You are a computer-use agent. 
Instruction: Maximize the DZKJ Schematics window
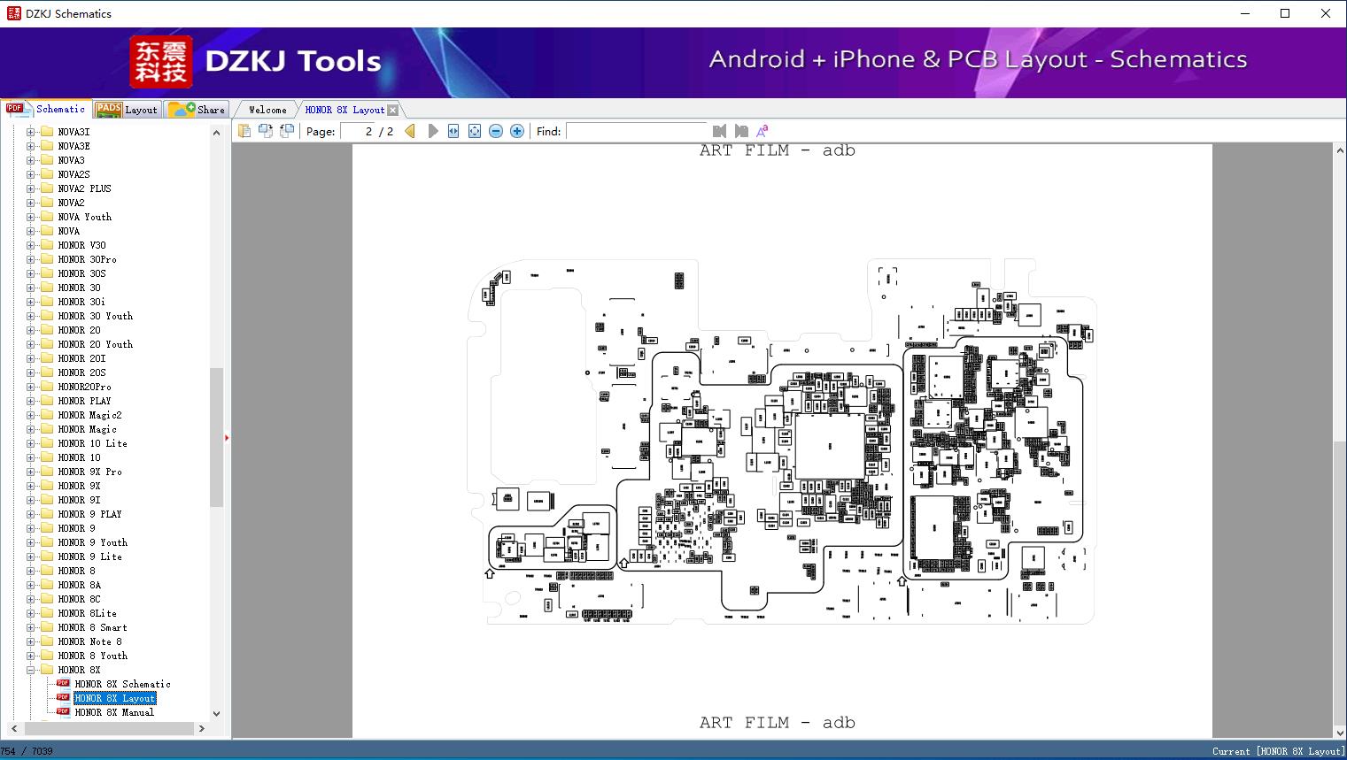1285,13
